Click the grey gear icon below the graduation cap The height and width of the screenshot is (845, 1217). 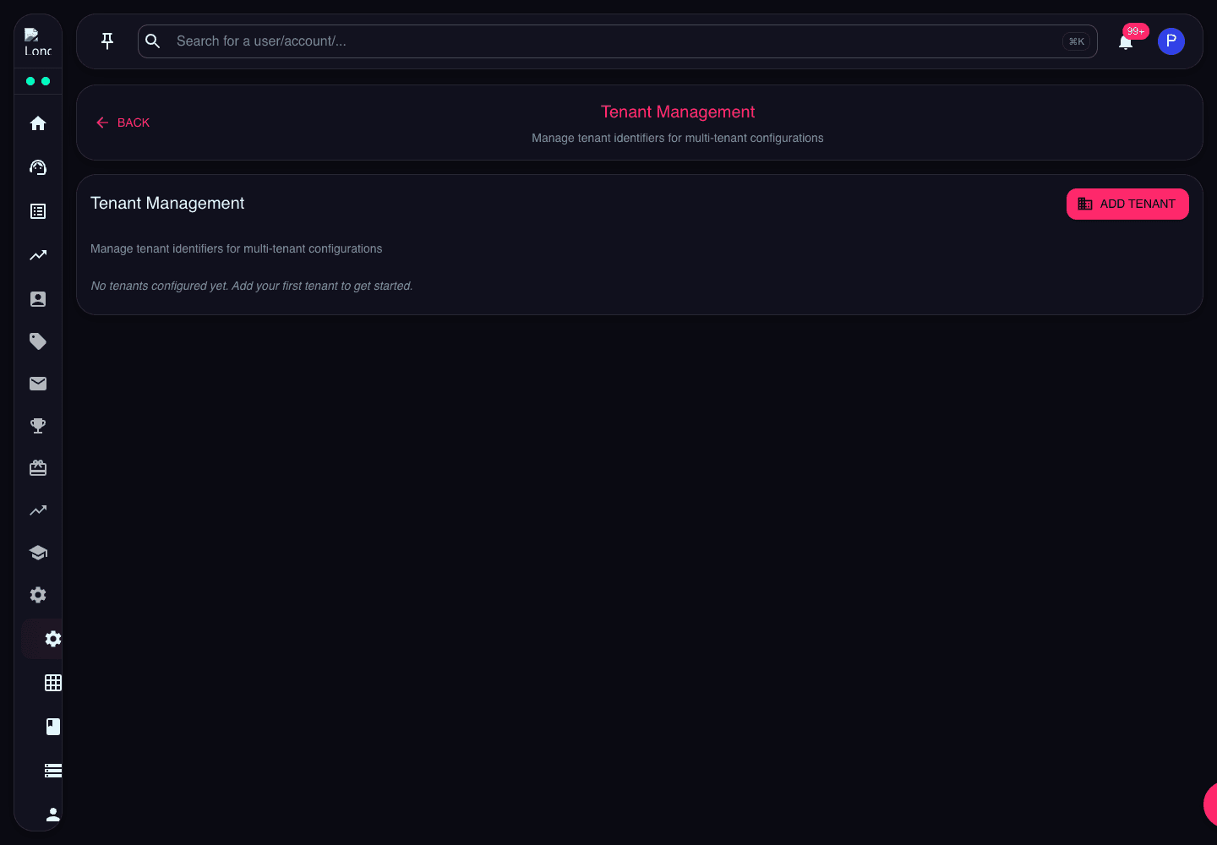pos(38,595)
